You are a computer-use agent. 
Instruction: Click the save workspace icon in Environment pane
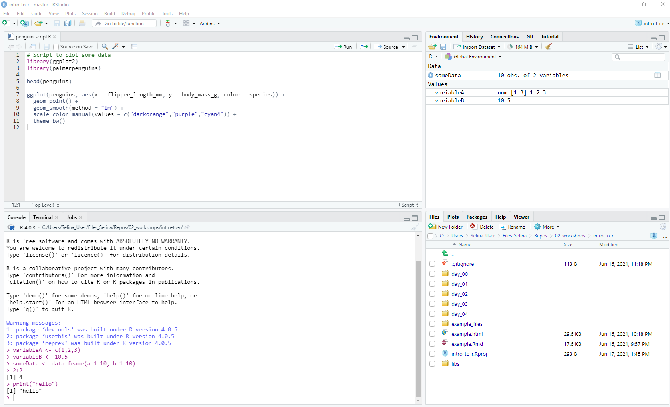click(x=443, y=47)
